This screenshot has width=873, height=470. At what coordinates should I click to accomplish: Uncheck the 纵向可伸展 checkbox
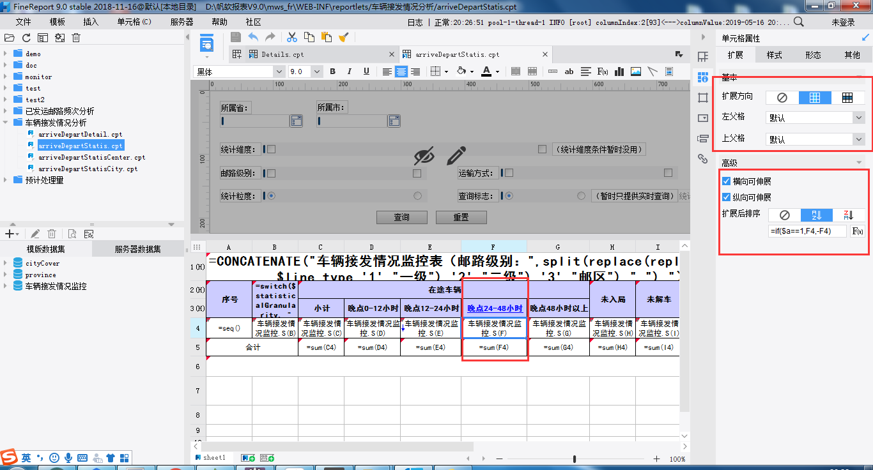(x=726, y=197)
